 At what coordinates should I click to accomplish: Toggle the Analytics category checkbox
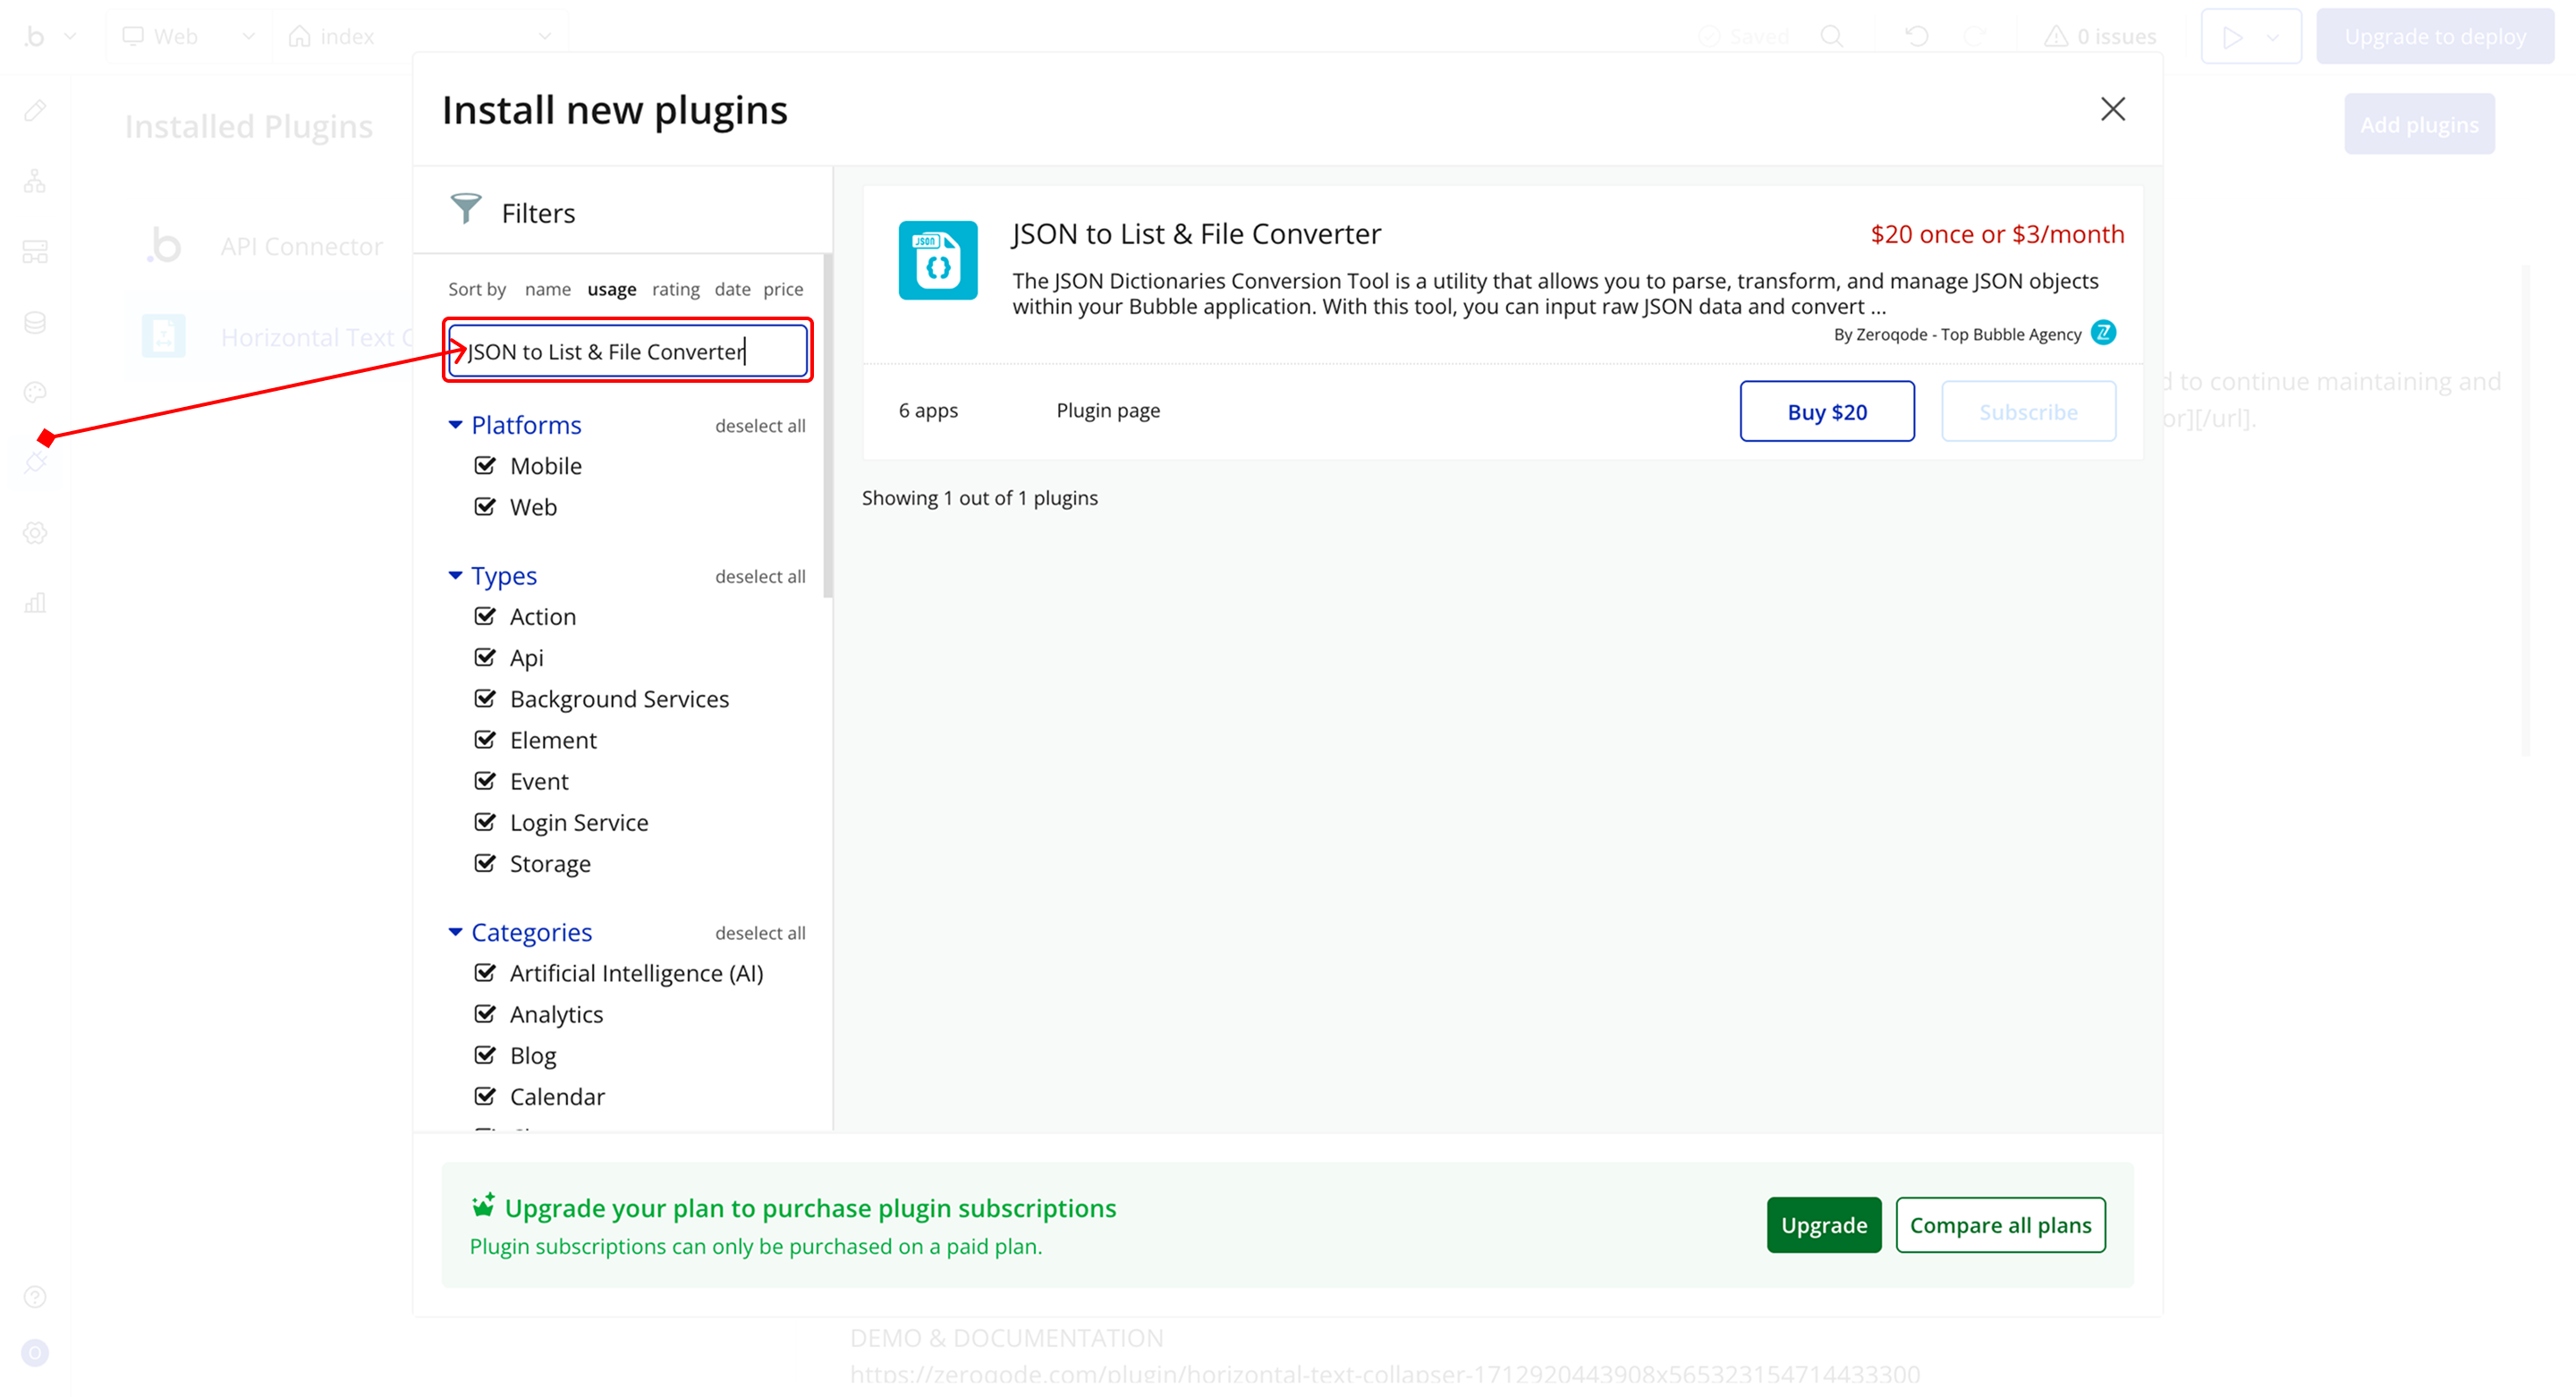coord(485,1014)
